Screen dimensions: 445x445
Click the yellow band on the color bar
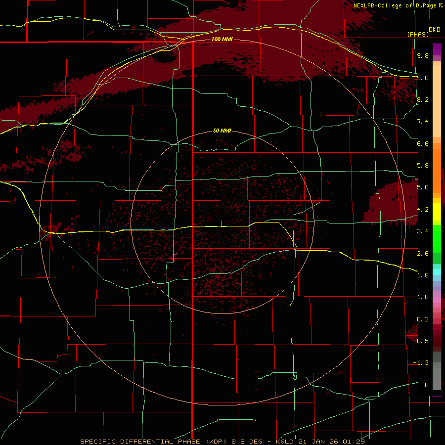tap(437, 212)
